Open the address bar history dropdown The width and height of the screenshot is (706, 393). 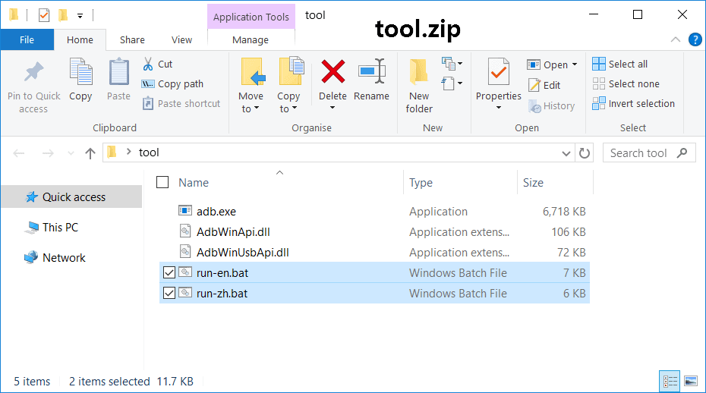point(566,152)
